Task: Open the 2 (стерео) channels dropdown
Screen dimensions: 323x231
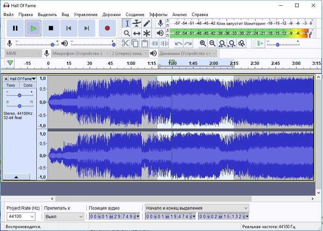Action: [130, 53]
